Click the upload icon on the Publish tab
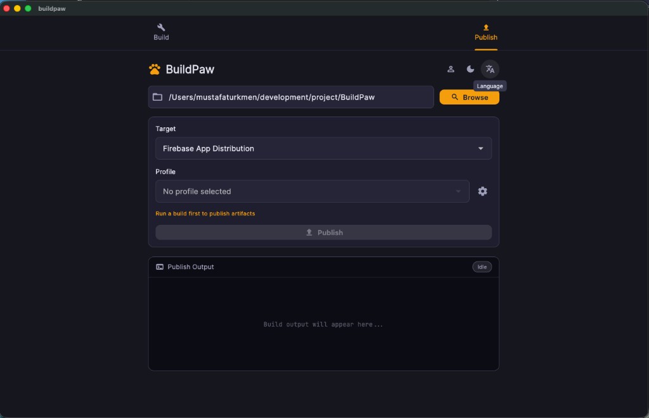 (x=486, y=27)
